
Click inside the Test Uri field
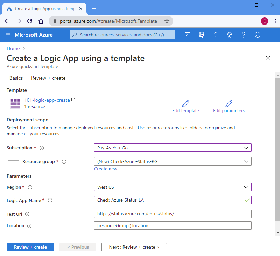point(173,214)
